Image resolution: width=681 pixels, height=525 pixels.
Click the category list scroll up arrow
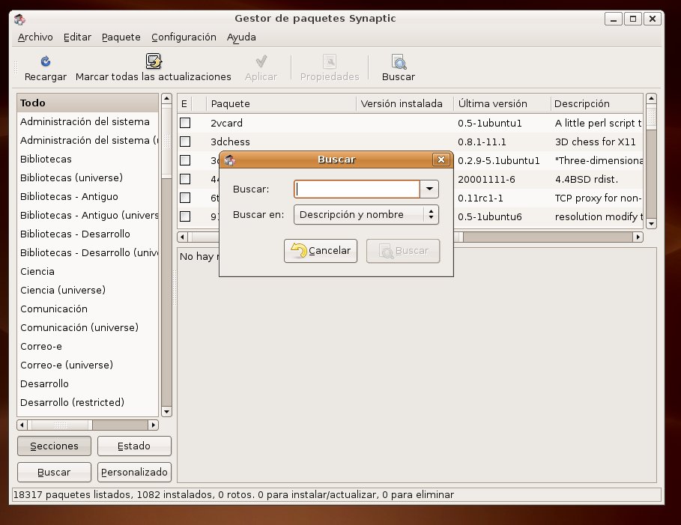click(x=166, y=99)
